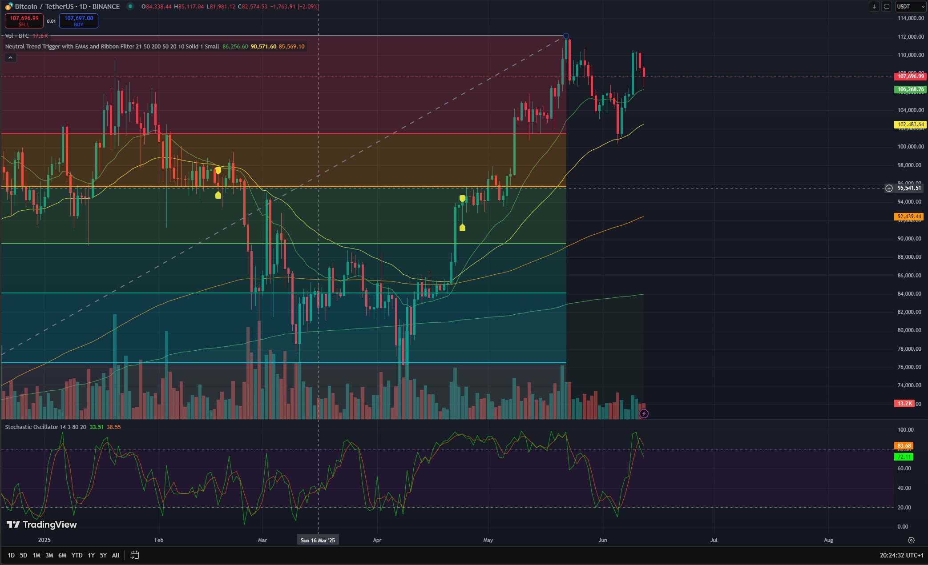Select the 6M time range
Viewport: 928px width, 565px height.
pyautogui.click(x=62, y=555)
